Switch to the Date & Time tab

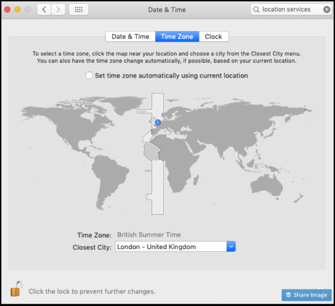(x=130, y=37)
